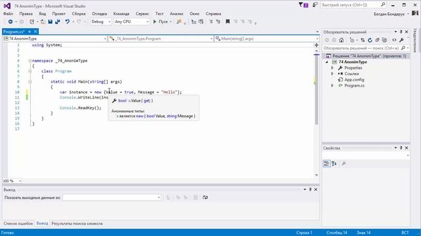421x236 pixels.
Task: Toggle auto-hide pin of the Свойства panel
Action: [401, 148]
